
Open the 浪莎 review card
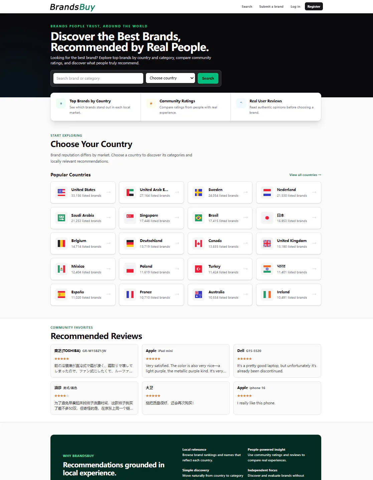94,398
